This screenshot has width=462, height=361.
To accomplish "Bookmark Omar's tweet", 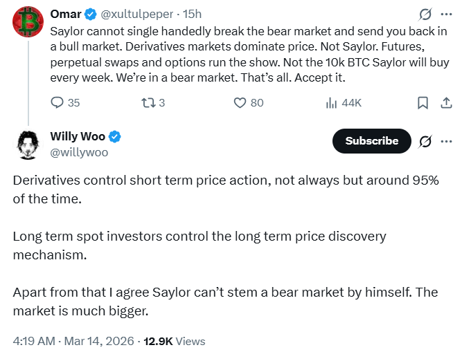I will point(423,103).
